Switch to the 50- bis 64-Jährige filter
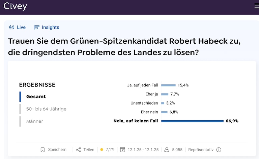 pyautogui.click(x=46, y=109)
